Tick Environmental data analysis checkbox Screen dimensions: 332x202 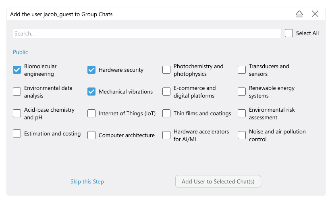pos(17,92)
